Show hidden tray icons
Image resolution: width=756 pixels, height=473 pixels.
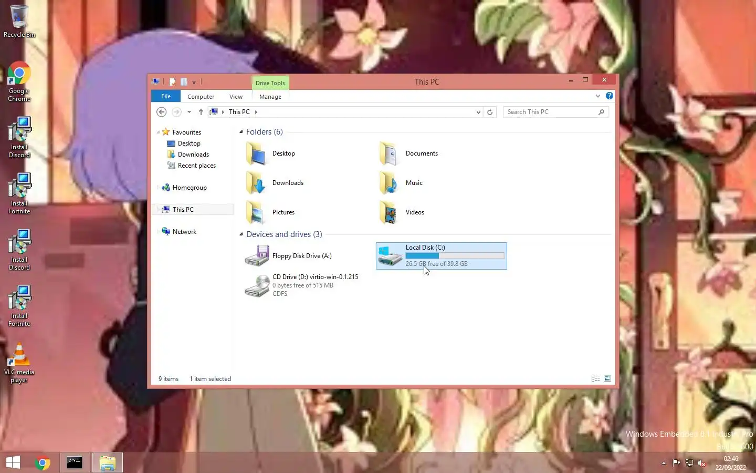664,463
